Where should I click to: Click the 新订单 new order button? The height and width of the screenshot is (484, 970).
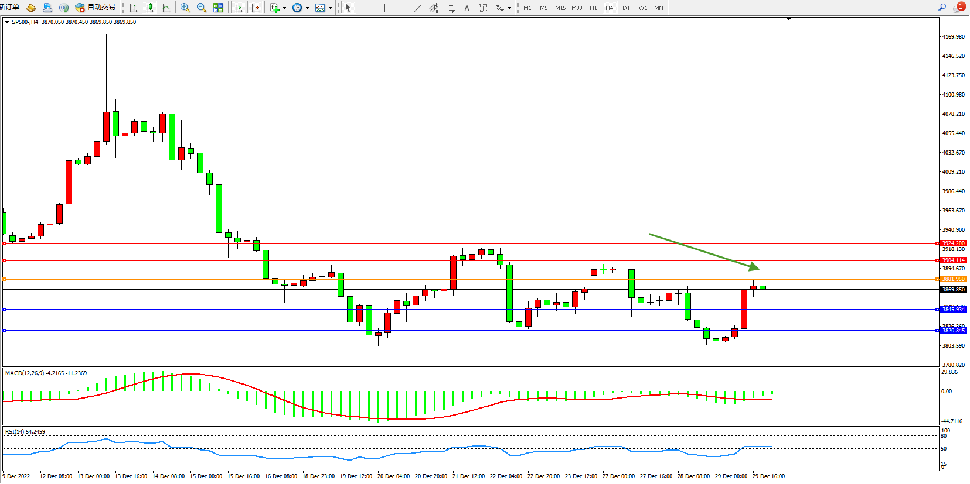(9, 7)
